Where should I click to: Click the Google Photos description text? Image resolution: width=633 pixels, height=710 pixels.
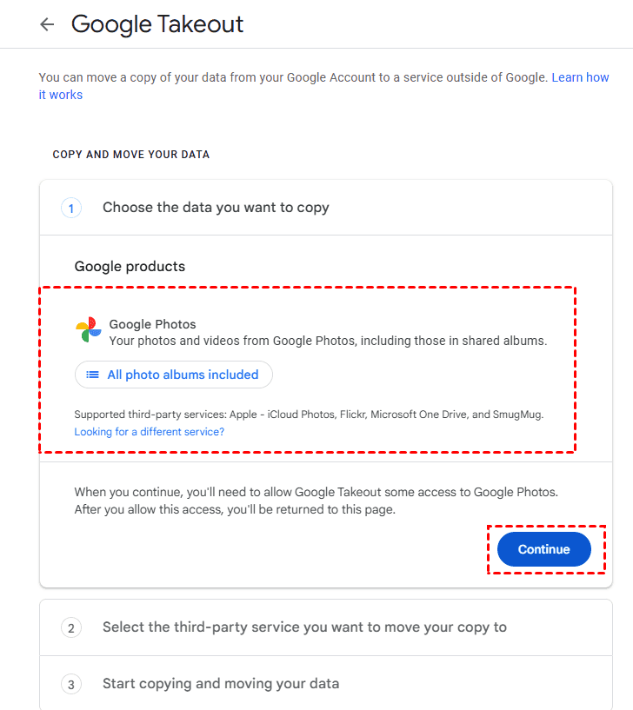click(328, 341)
